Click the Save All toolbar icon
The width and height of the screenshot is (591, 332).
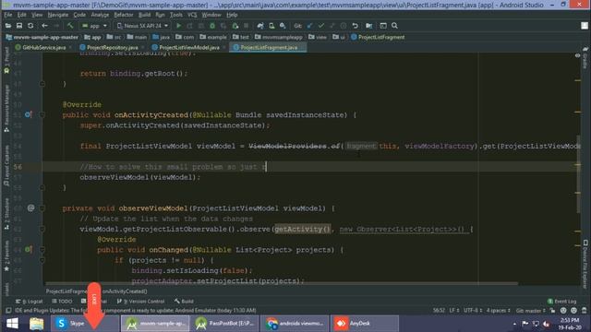click(19, 26)
